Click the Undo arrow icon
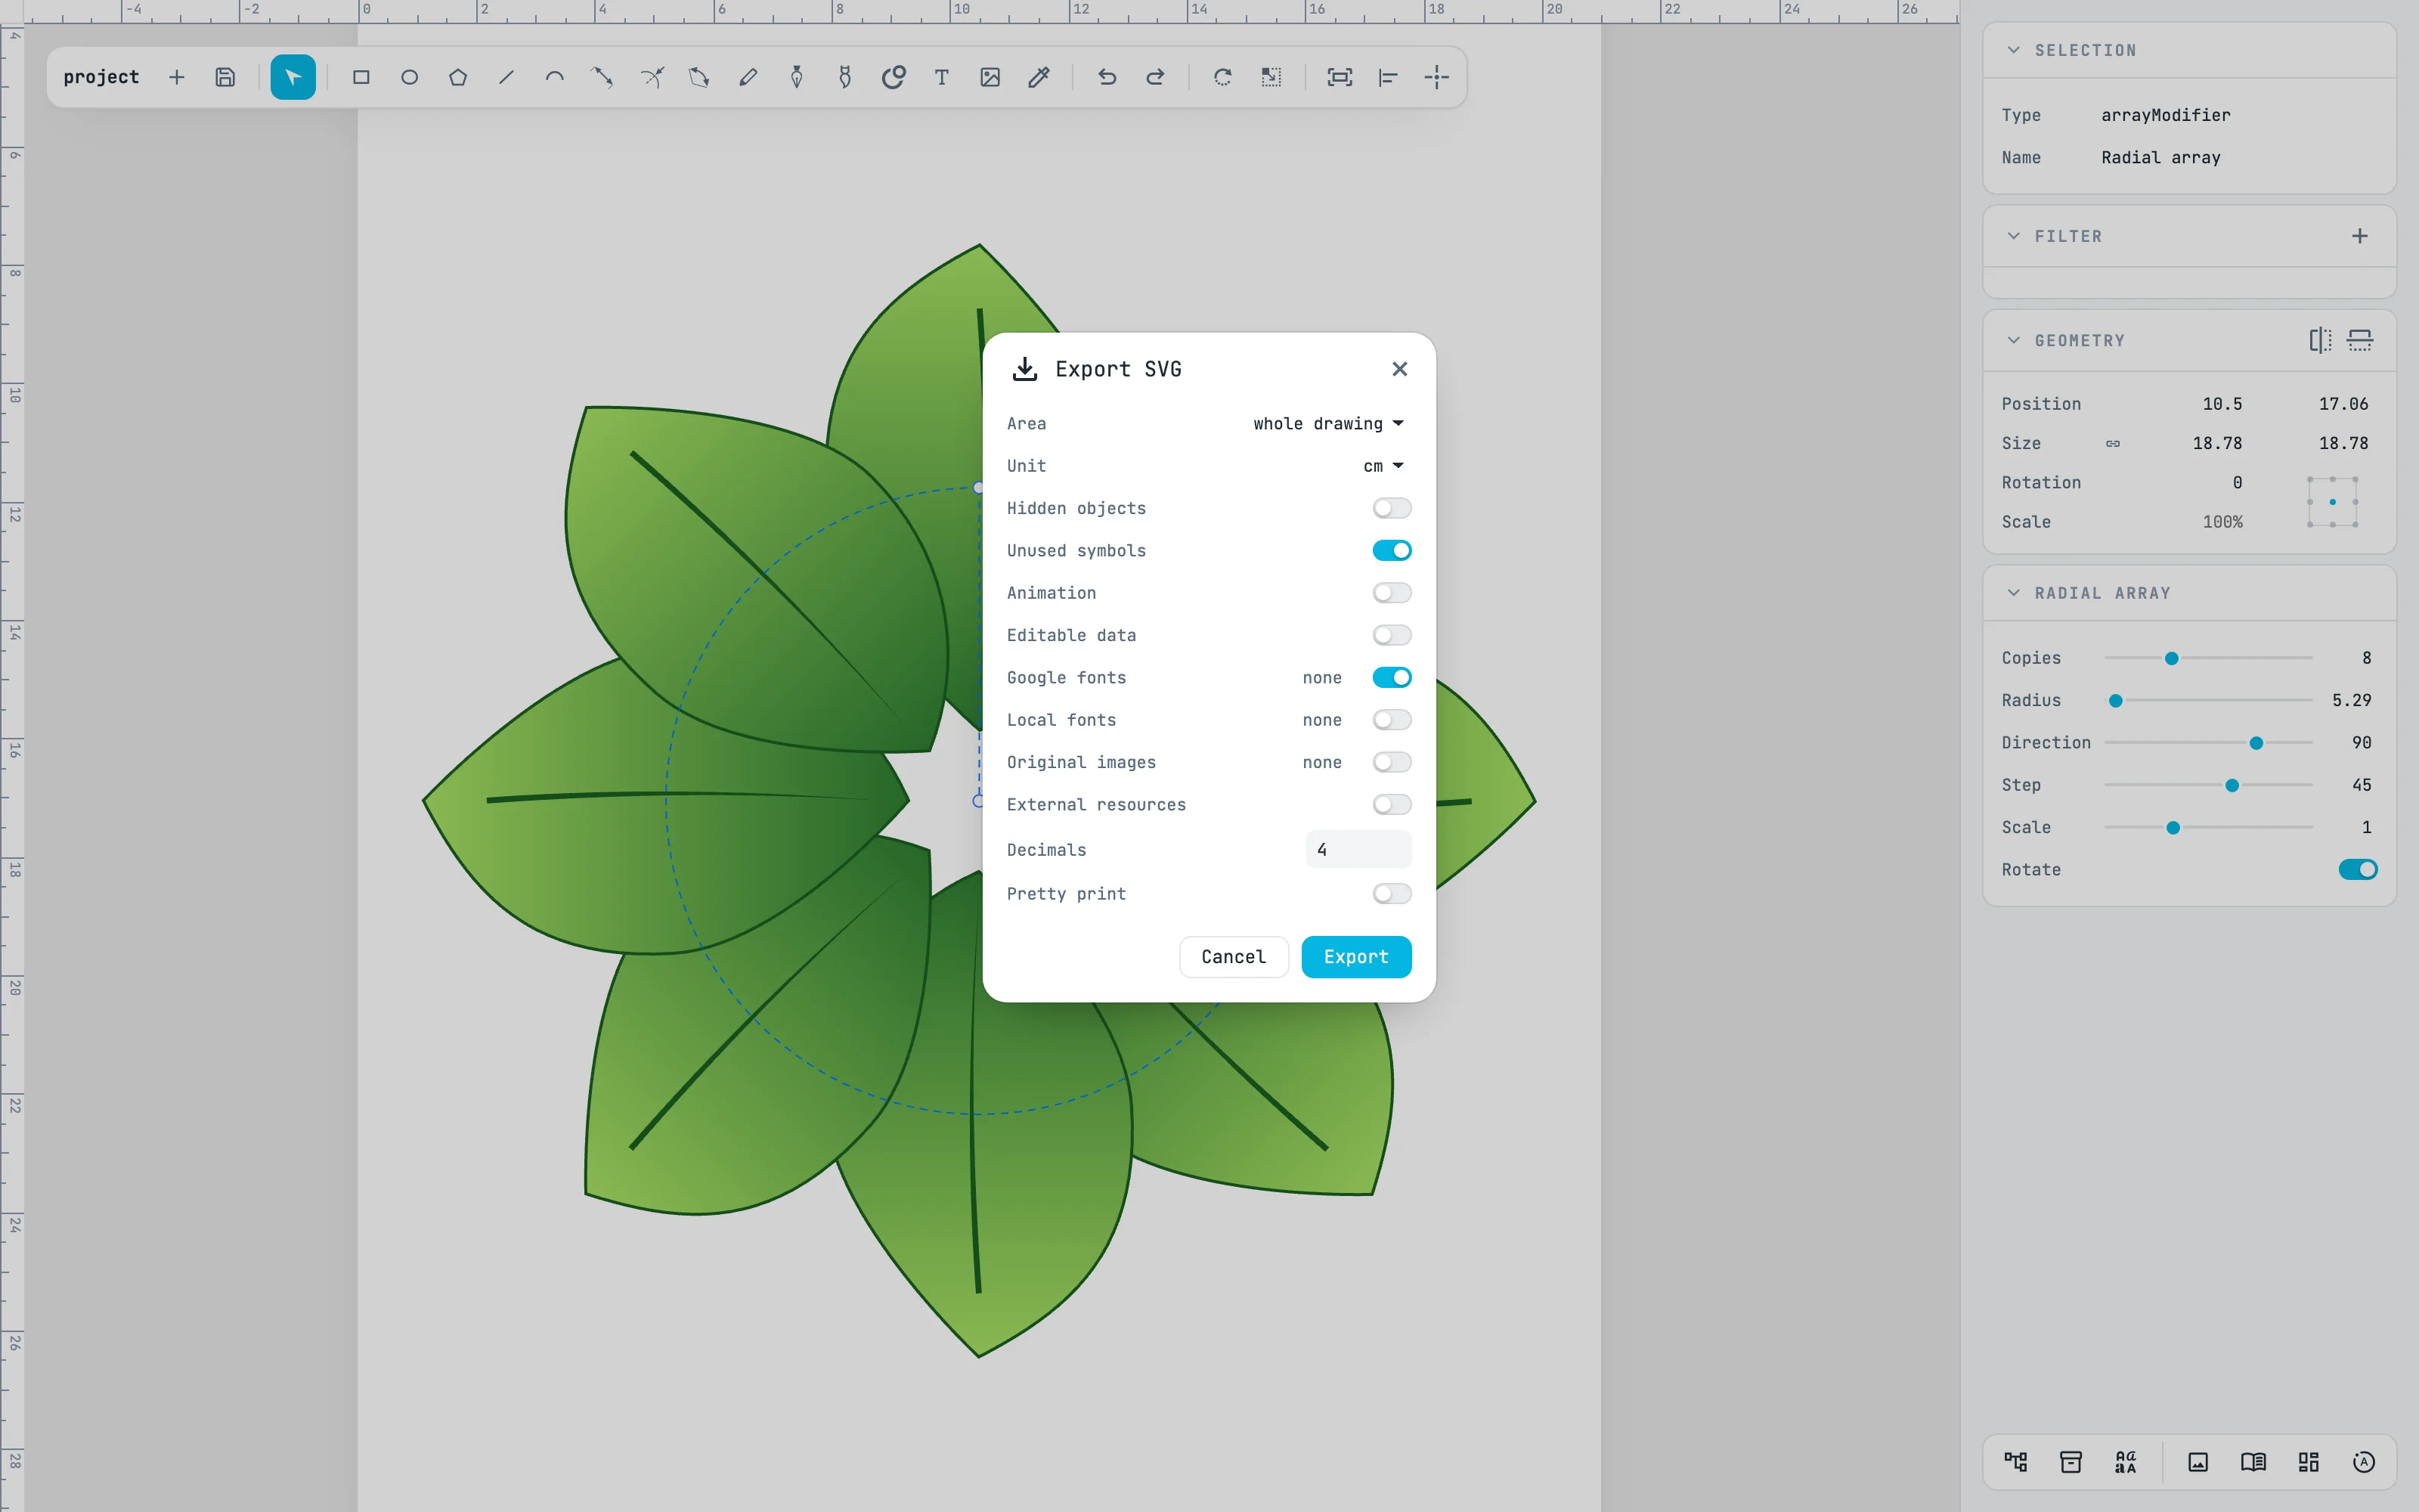The height and width of the screenshot is (1512, 2419). 1107,77
